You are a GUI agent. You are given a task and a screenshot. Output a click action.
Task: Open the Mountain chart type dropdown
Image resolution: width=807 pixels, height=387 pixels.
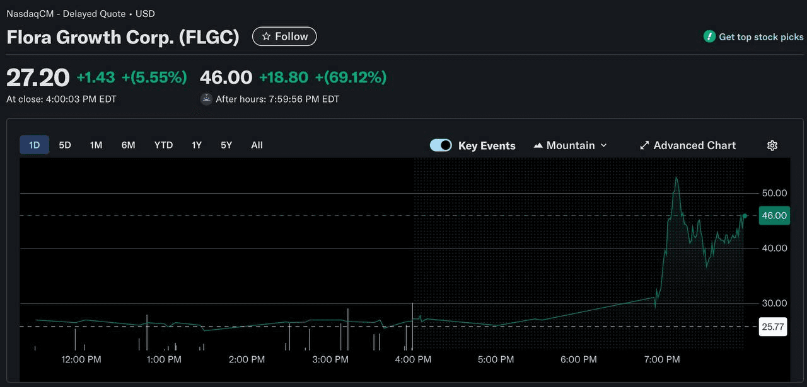click(570, 145)
